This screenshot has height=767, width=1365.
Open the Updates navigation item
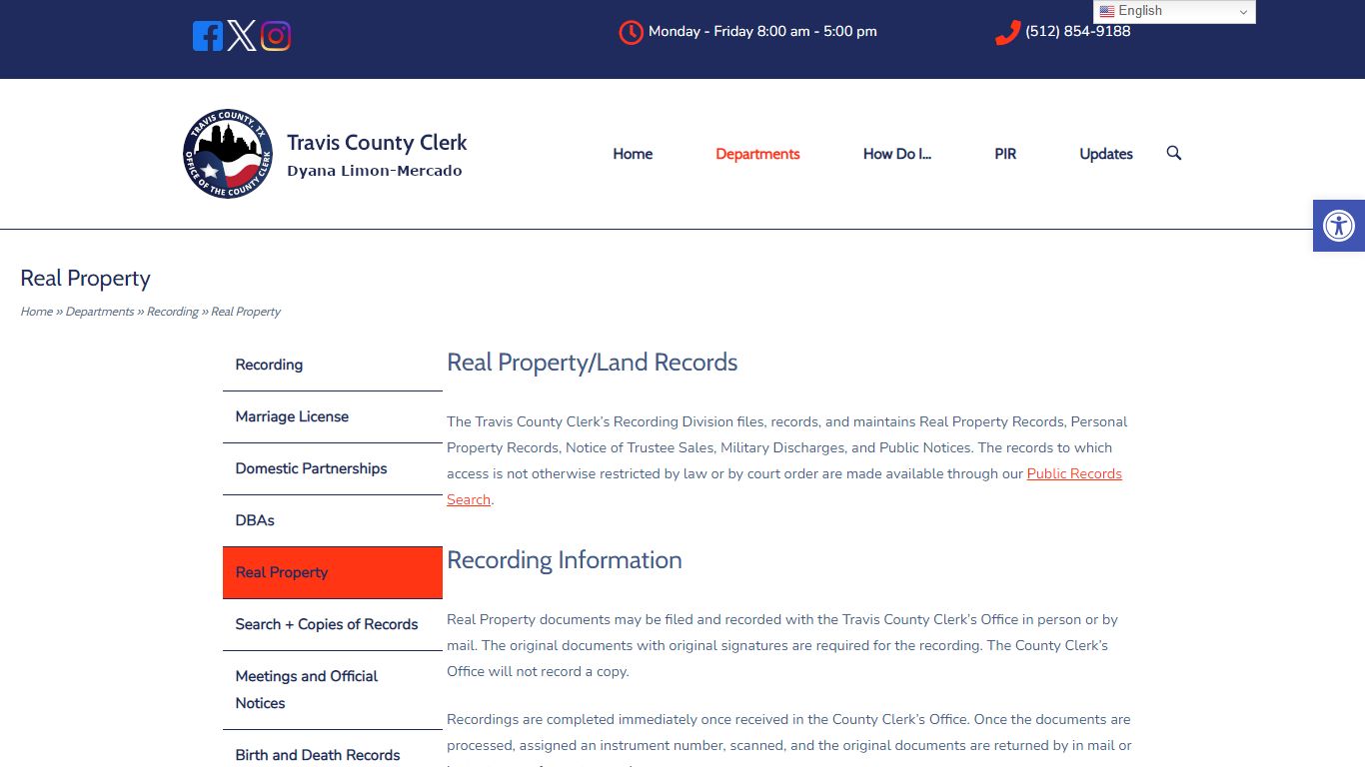click(x=1105, y=154)
